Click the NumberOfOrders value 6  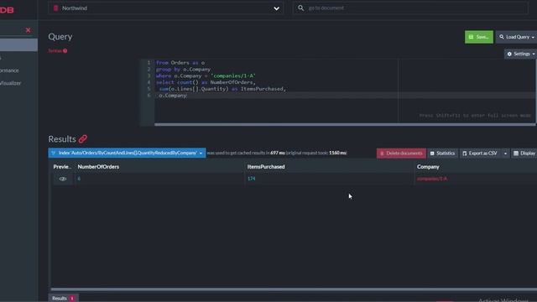click(79, 179)
